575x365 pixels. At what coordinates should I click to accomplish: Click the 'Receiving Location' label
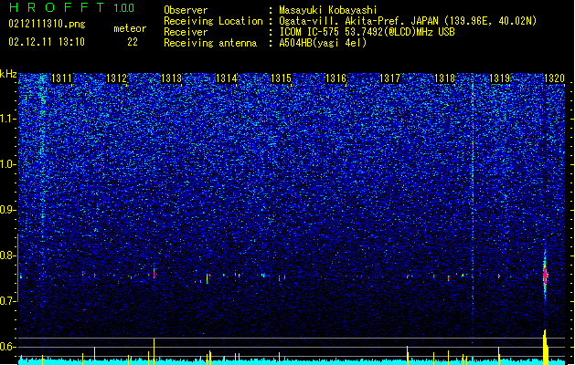(x=213, y=21)
